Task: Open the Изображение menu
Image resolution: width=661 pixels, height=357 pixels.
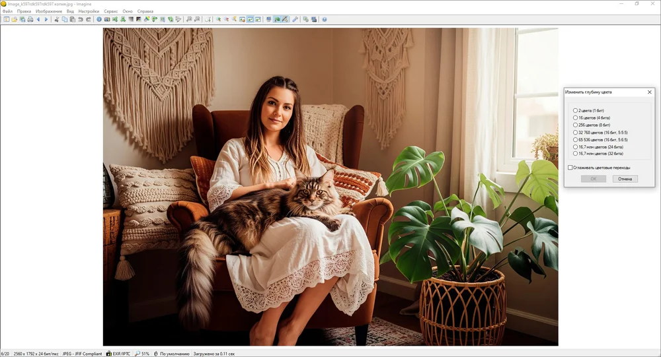Action: point(49,11)
